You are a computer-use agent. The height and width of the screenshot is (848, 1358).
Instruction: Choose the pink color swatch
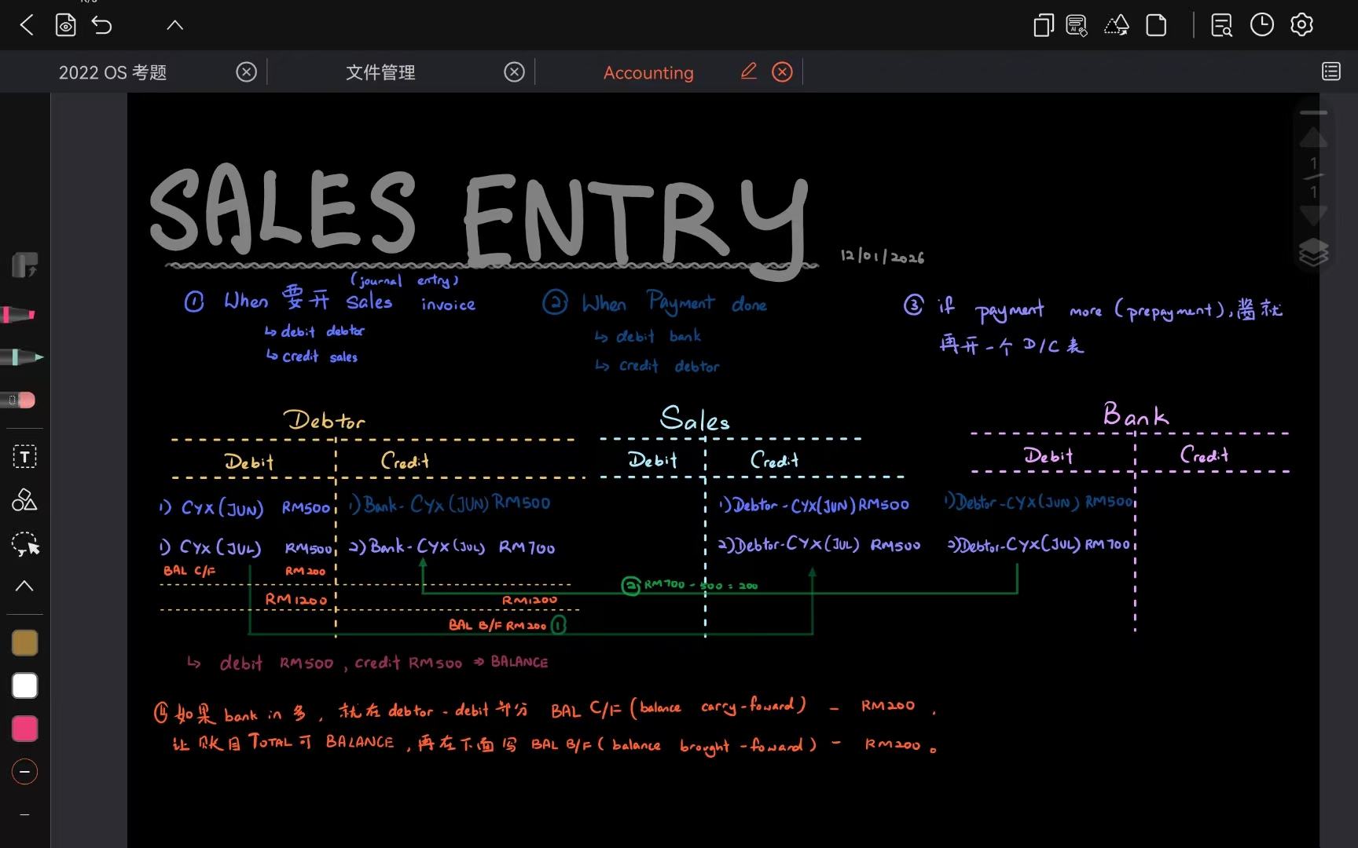[24, 729]
